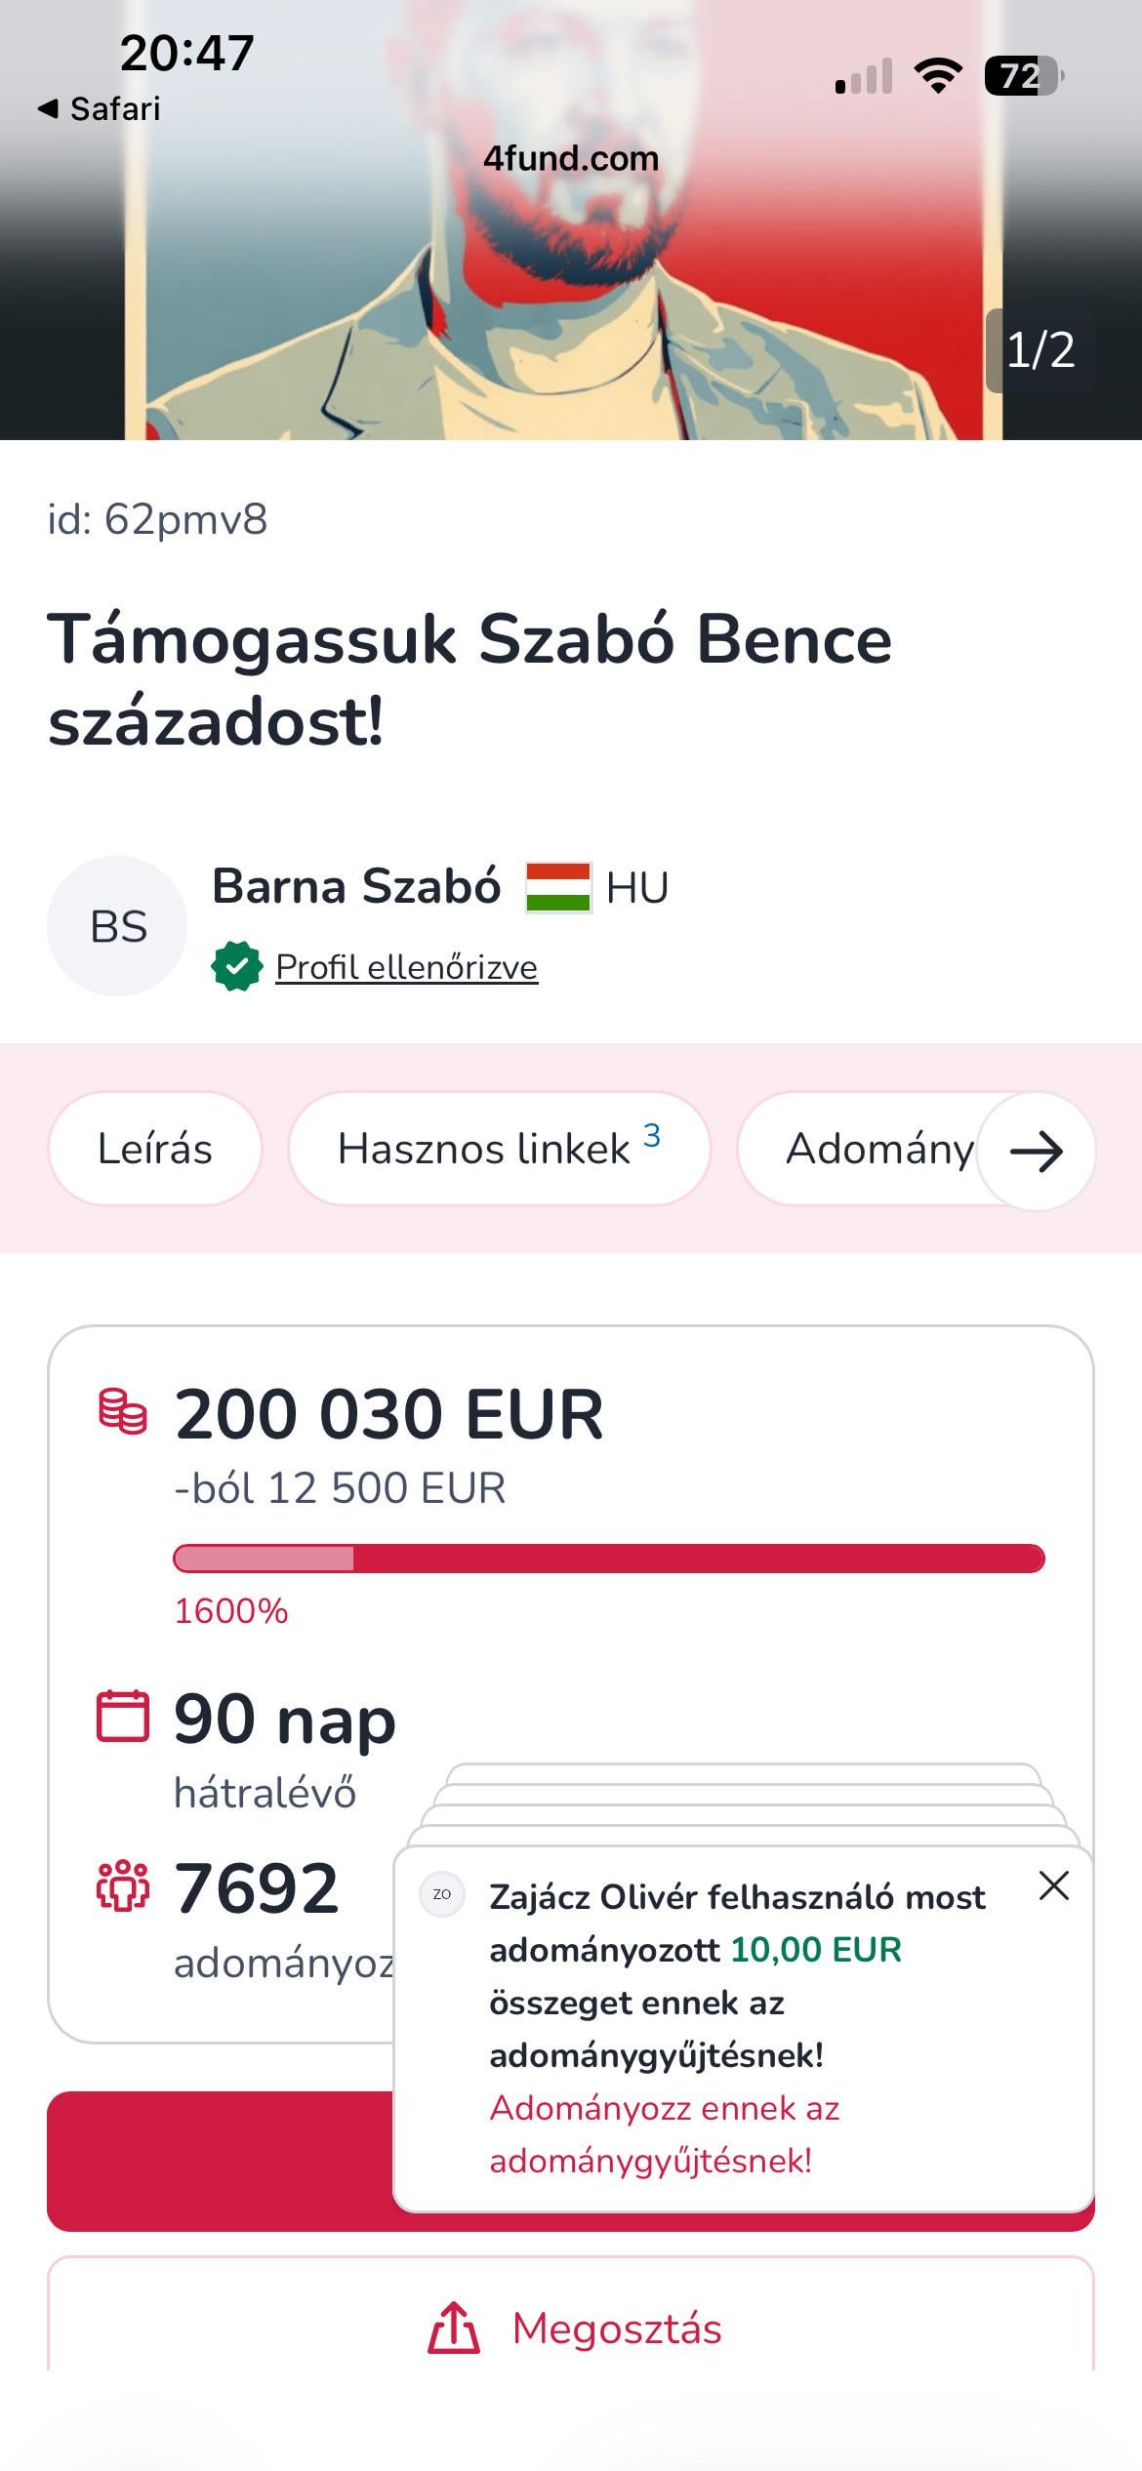Tap the Hungarian flag icon

tap(557, 887)
